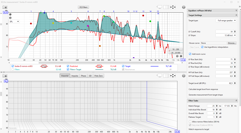Zoom in vertically with the plus magnifier below the 90.00 box
Screen dimensions: 241x133
[x=10, y=14]
